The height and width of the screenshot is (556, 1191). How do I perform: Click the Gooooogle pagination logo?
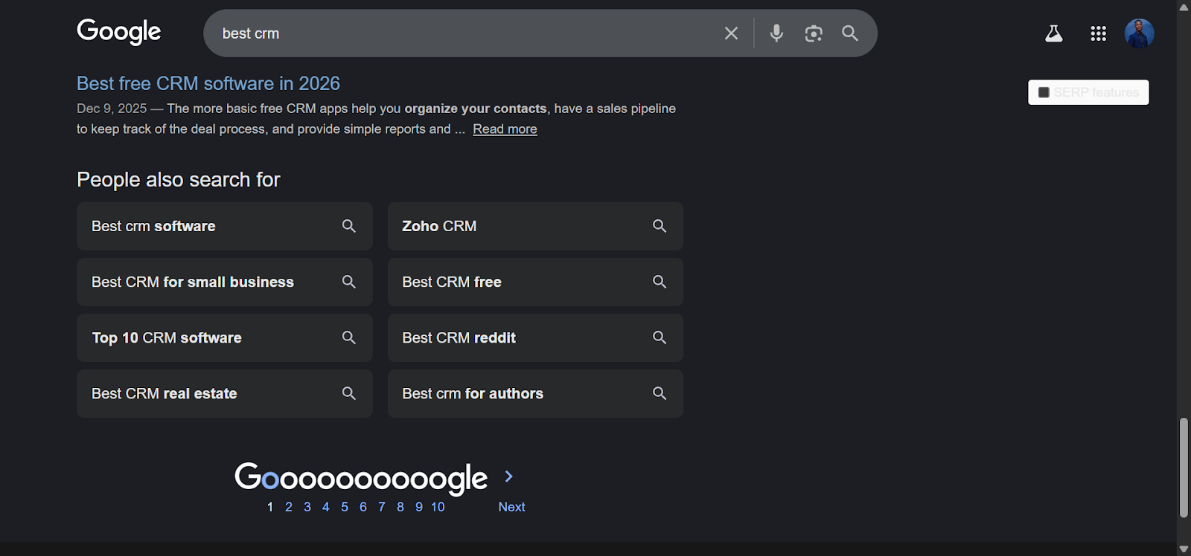361,478
